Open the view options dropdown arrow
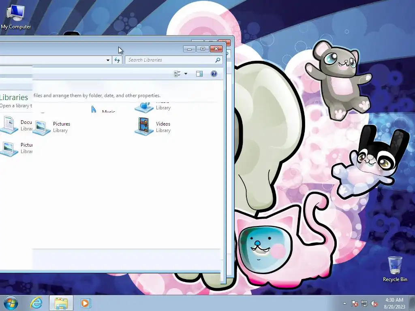This screenshot has height=311, width=415. click(x=186, y=74)
